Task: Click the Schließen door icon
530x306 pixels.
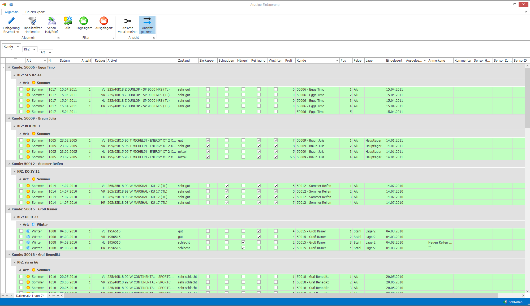Action: click(505, 302)
